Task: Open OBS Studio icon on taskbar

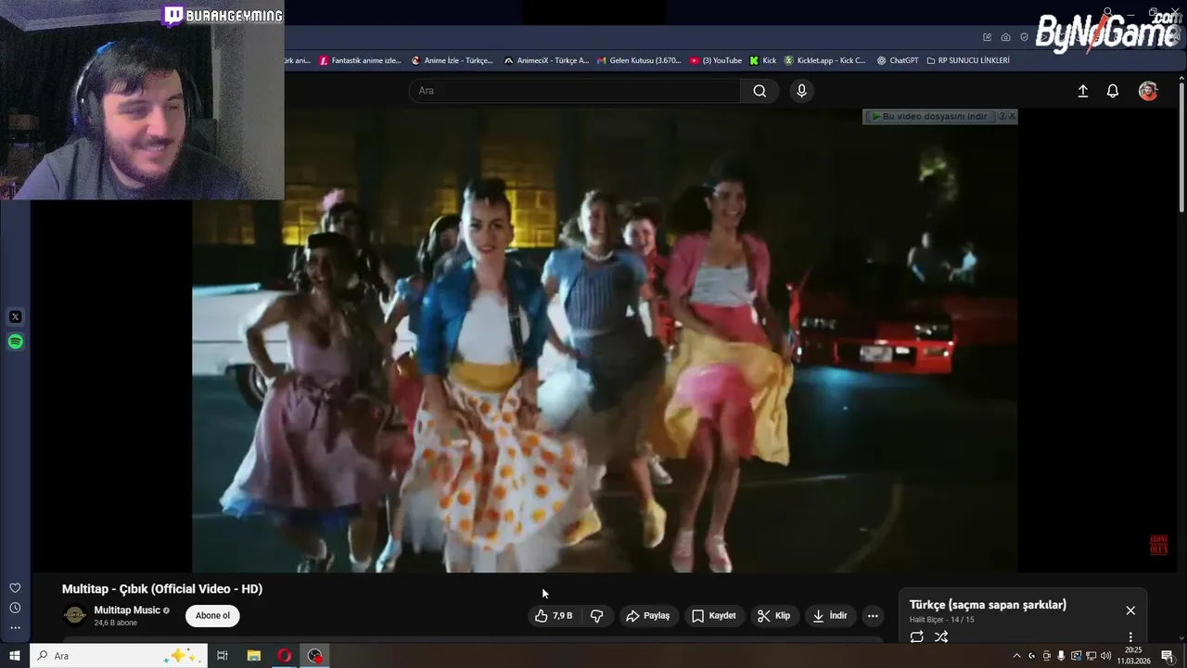Action: tap(315, 656)
